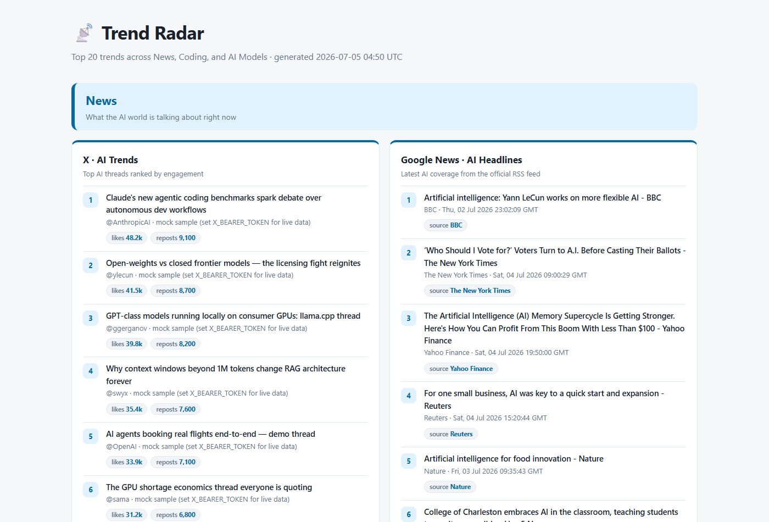769x522 pixels.
Task: Click the source Reuters tag
Action: 450,434
